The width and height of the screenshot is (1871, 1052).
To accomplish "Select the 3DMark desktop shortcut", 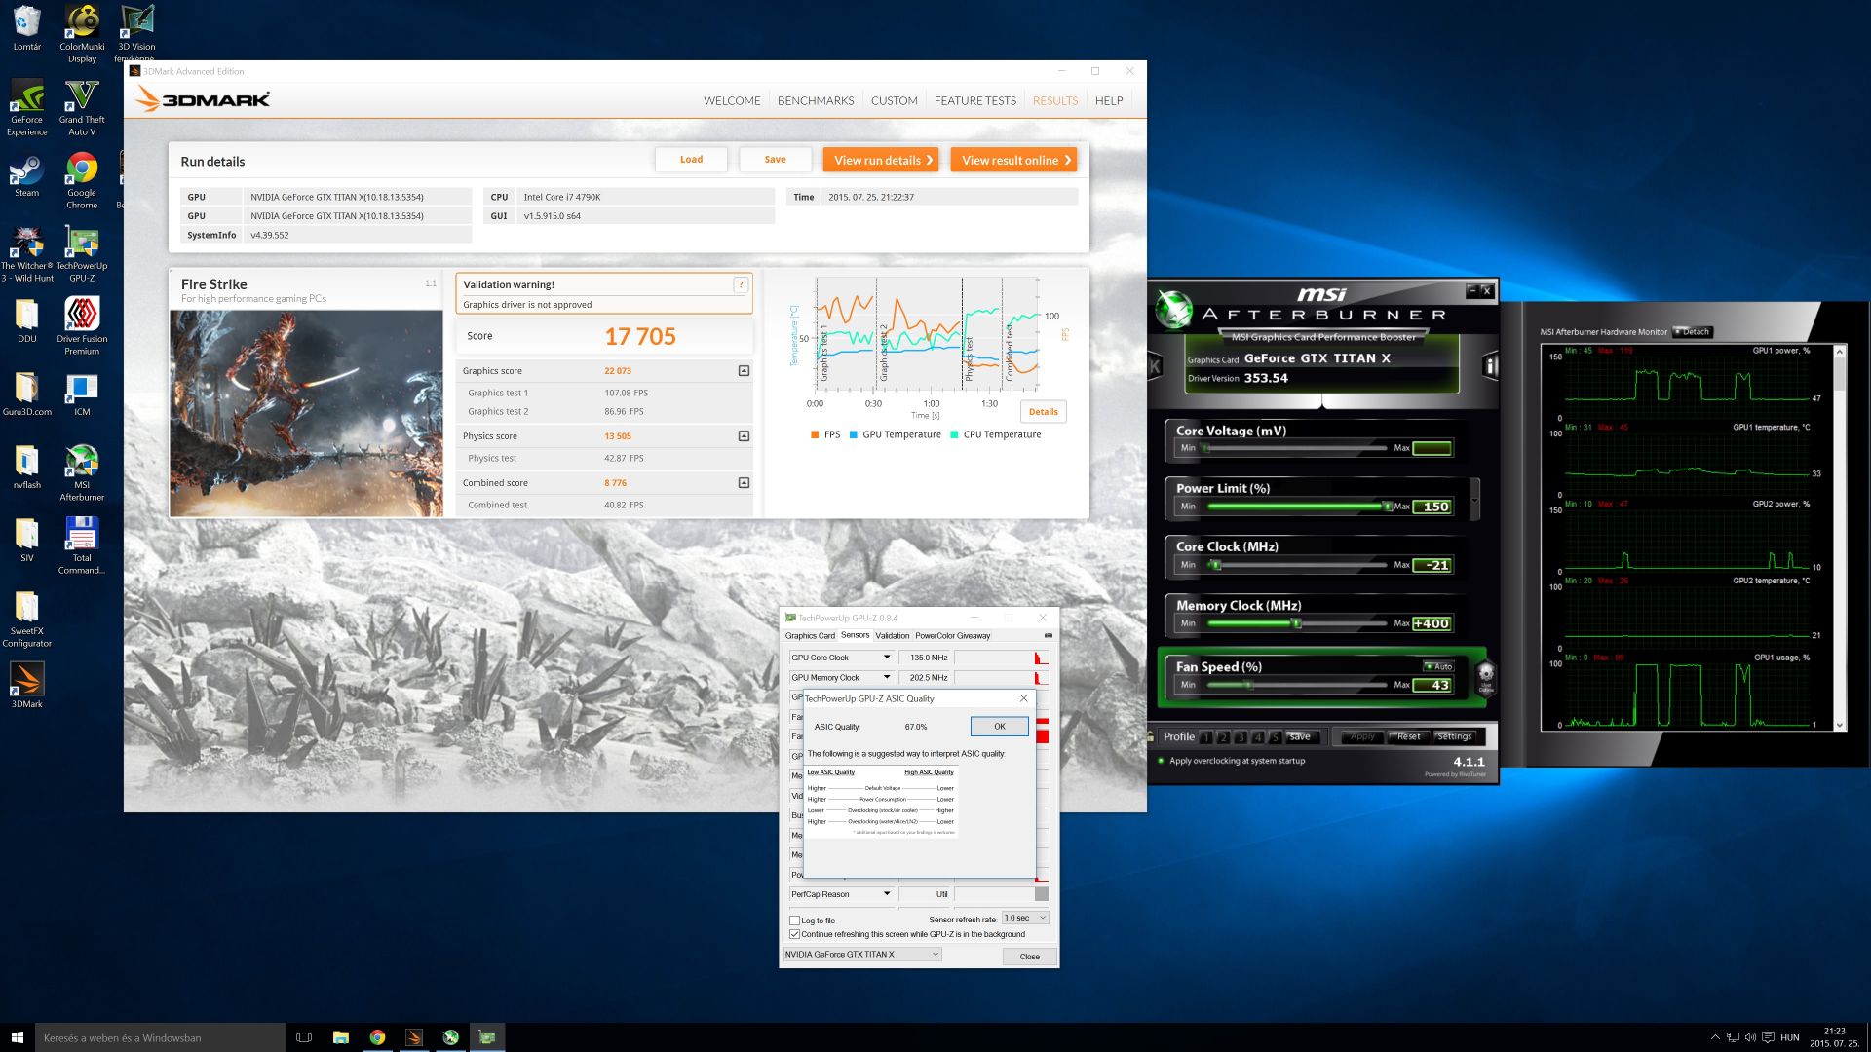I will click(x=26, y=685).
